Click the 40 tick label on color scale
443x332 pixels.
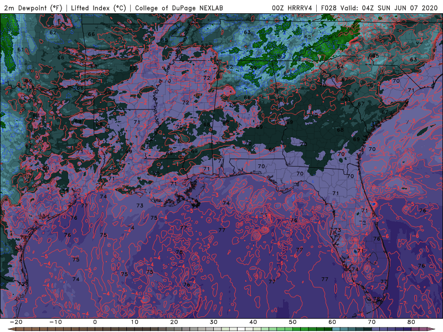click(253, 322)
